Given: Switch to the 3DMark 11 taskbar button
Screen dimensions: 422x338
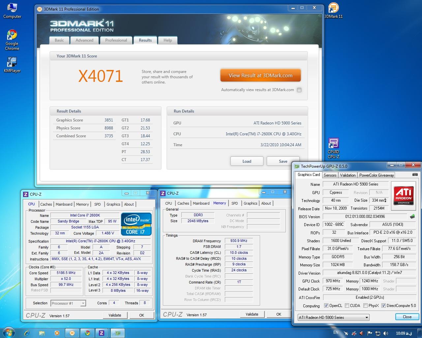Looking at the screenshot, I should (x=72, y=333).
